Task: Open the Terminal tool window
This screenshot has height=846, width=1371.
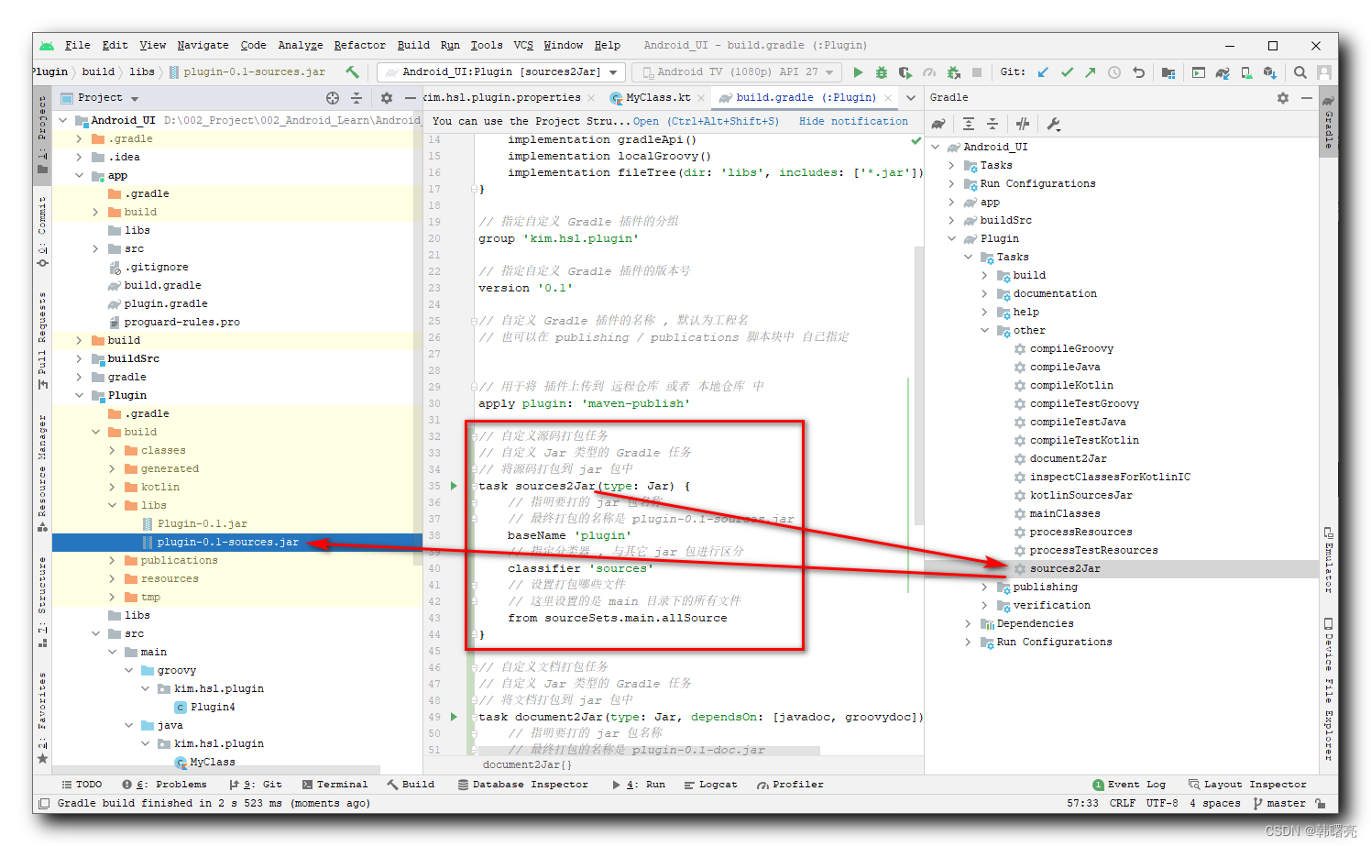Action: [335, 785]
